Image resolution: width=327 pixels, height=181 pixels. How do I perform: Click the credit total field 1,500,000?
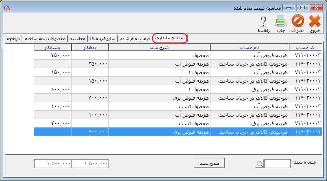pyautogui.click(x=52, y=164)
